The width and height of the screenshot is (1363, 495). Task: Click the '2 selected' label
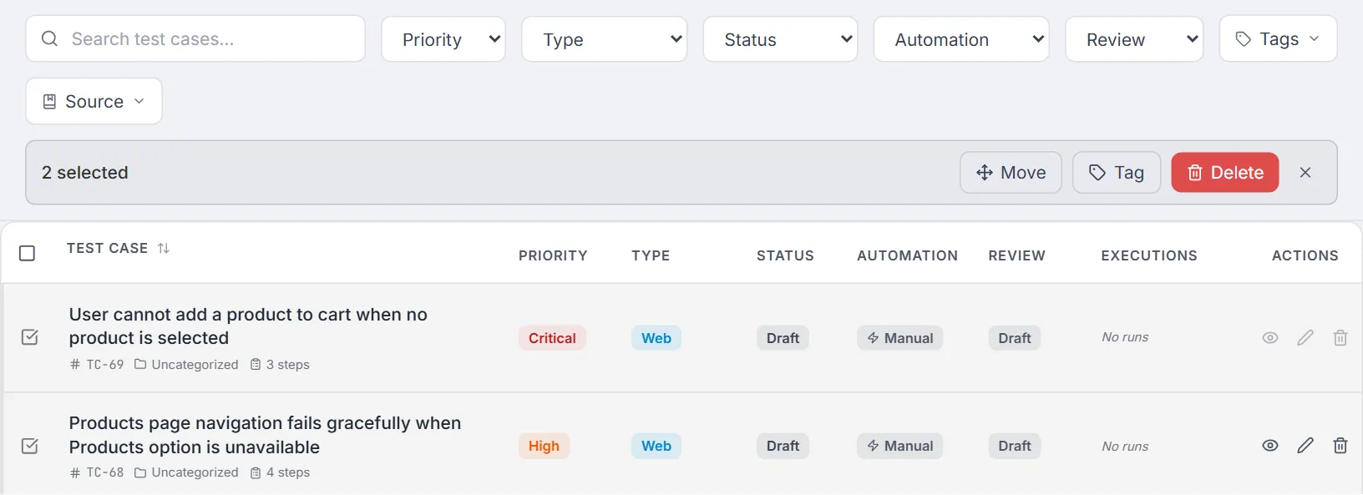click(x=85, y=173)
